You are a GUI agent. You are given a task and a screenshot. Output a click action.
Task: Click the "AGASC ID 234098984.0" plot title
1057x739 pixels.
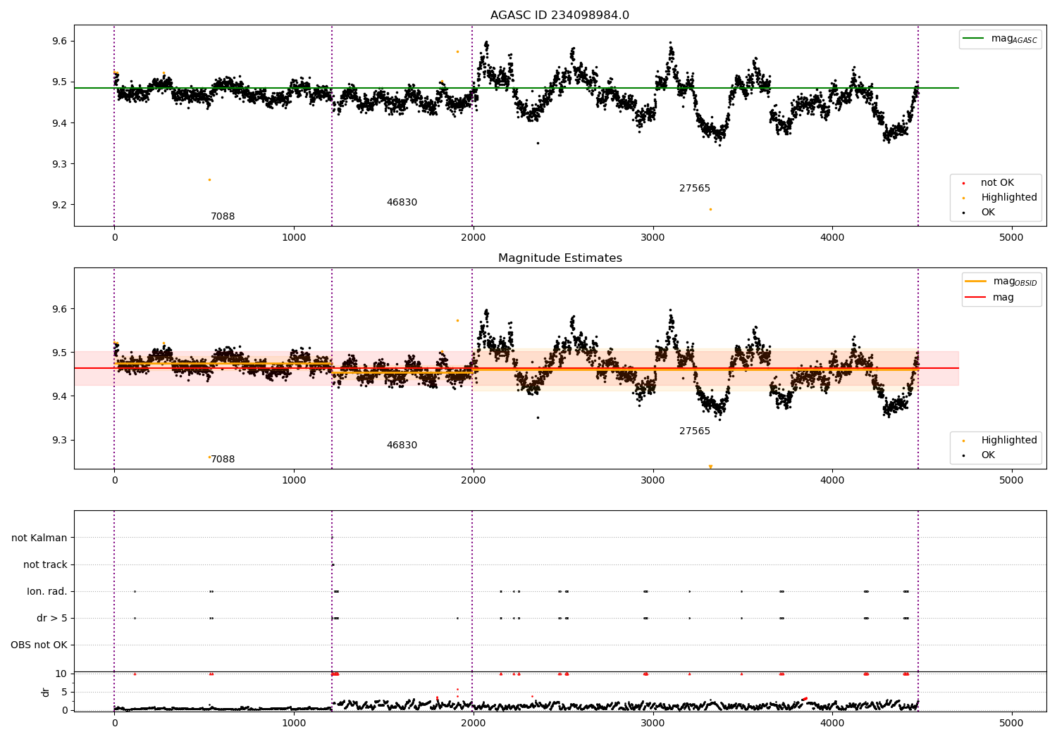tap(560, 15)
